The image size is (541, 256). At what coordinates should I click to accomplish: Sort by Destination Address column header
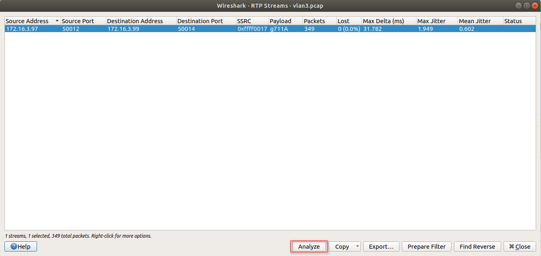tap(141, 21)
